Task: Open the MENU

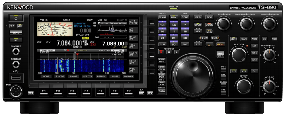Action: pos(220,44)
